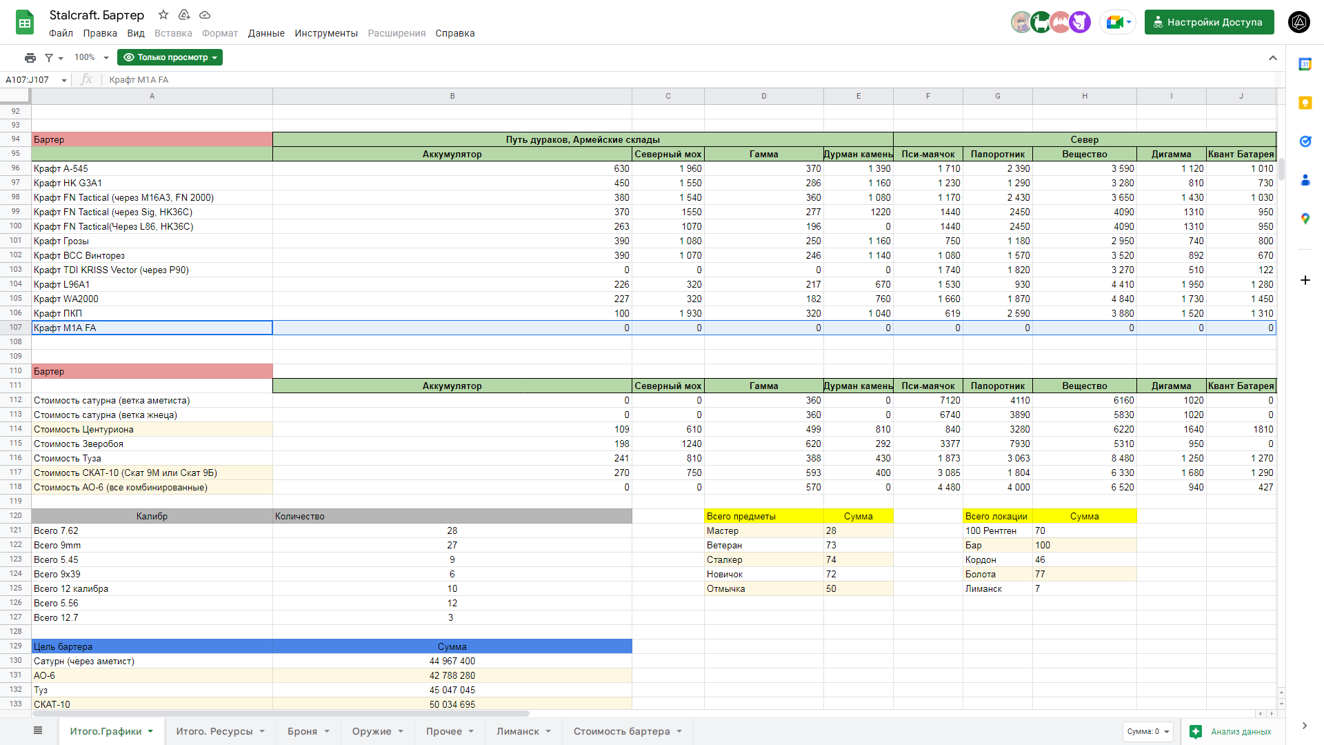
Task: Open Google Keep side panel
Action: point(1305,103)
